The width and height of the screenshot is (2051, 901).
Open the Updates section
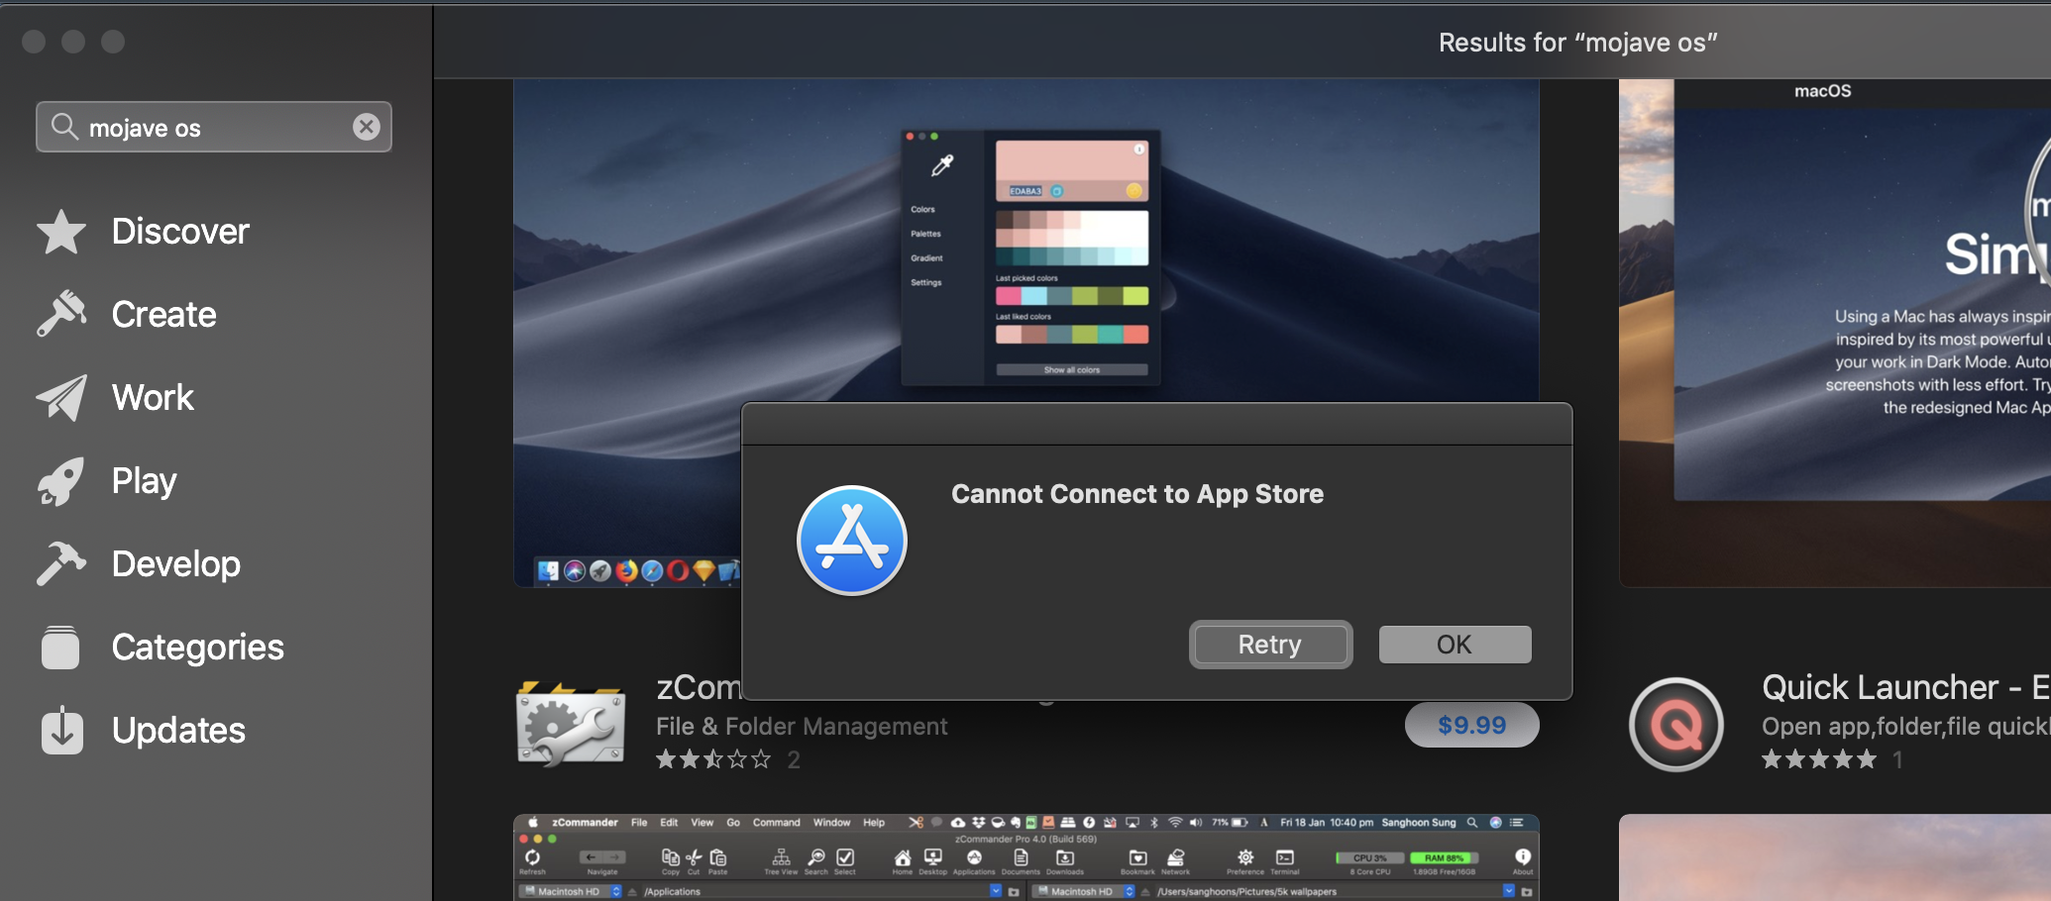[x=144, y=731]
